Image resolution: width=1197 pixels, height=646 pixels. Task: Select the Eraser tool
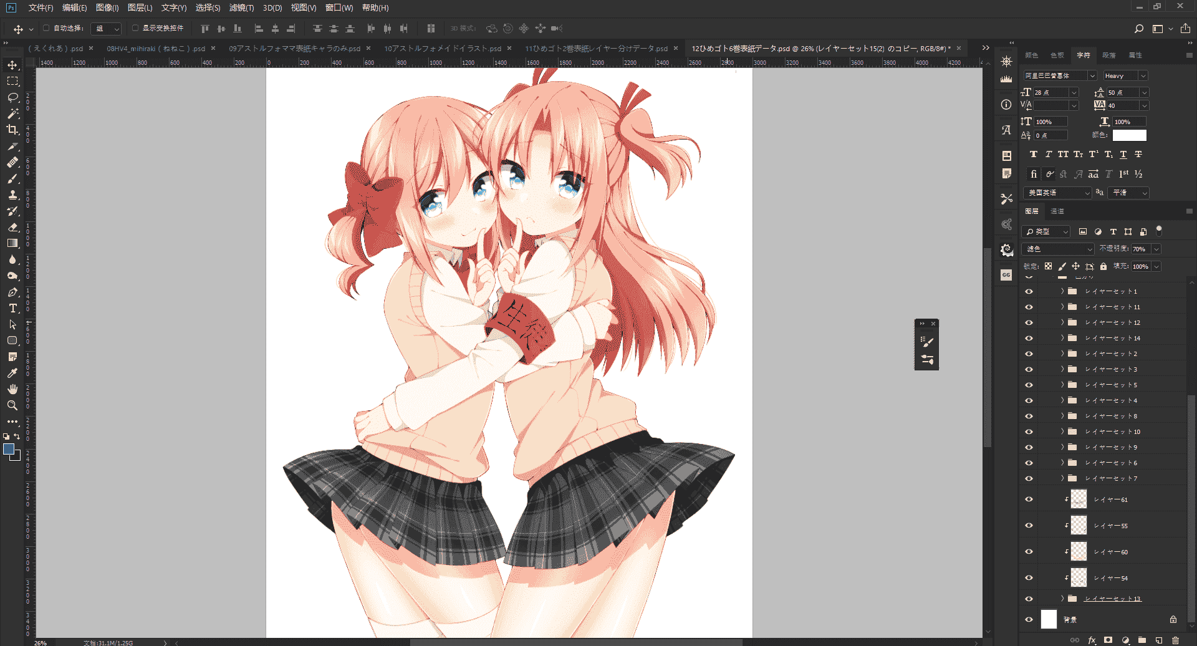pyautogui.click(x=12, y=228)
